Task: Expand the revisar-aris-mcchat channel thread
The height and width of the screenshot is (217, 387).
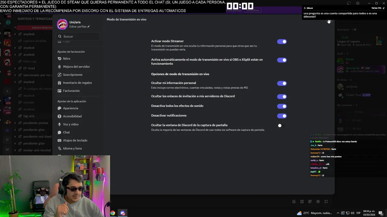Action: click(15, 150)
